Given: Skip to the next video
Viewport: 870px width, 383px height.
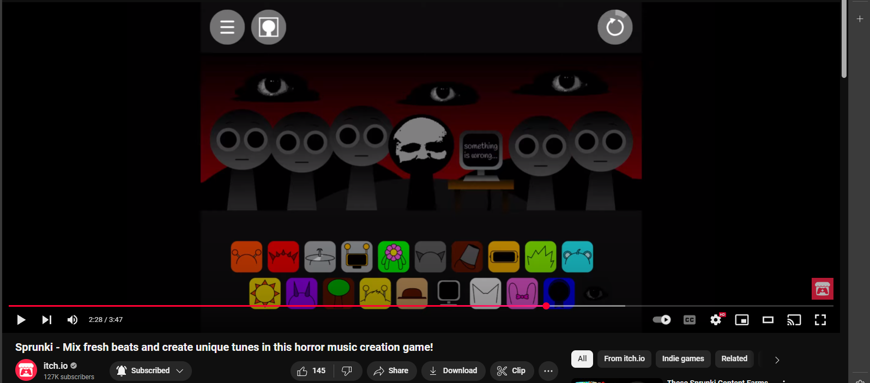Looking at the screenshot, I should 47,320.
